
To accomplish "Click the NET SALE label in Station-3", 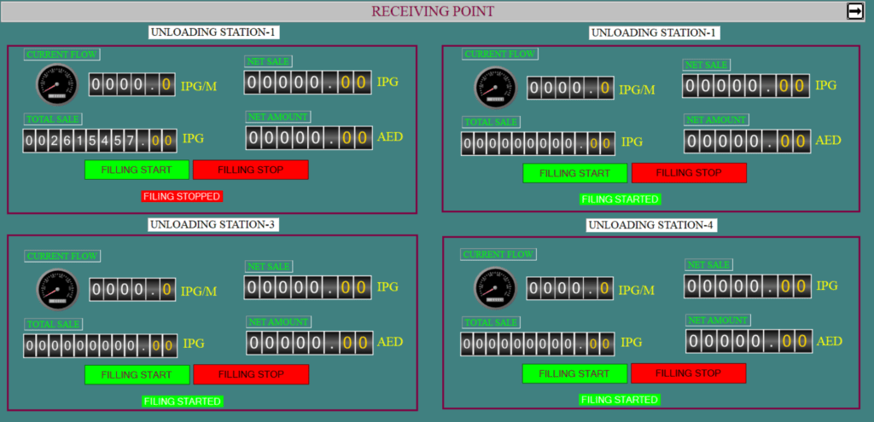I will (x=269, y=267).
